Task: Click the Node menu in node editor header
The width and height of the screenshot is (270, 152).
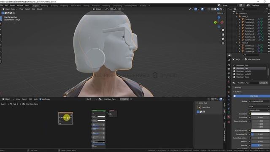Action: pyautogui.click(x=35, y=99)
